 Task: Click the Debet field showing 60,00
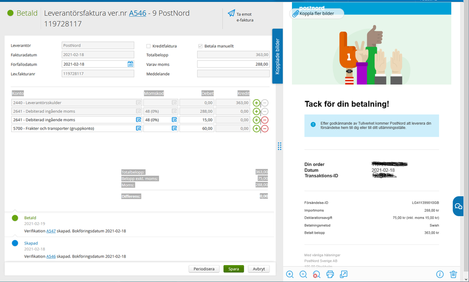(x=197, y=128)
